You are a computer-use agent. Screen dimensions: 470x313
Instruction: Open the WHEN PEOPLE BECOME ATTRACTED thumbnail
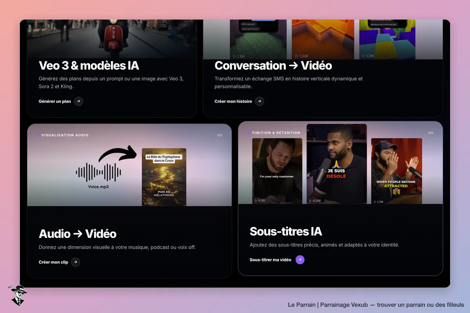coord(397,171)
